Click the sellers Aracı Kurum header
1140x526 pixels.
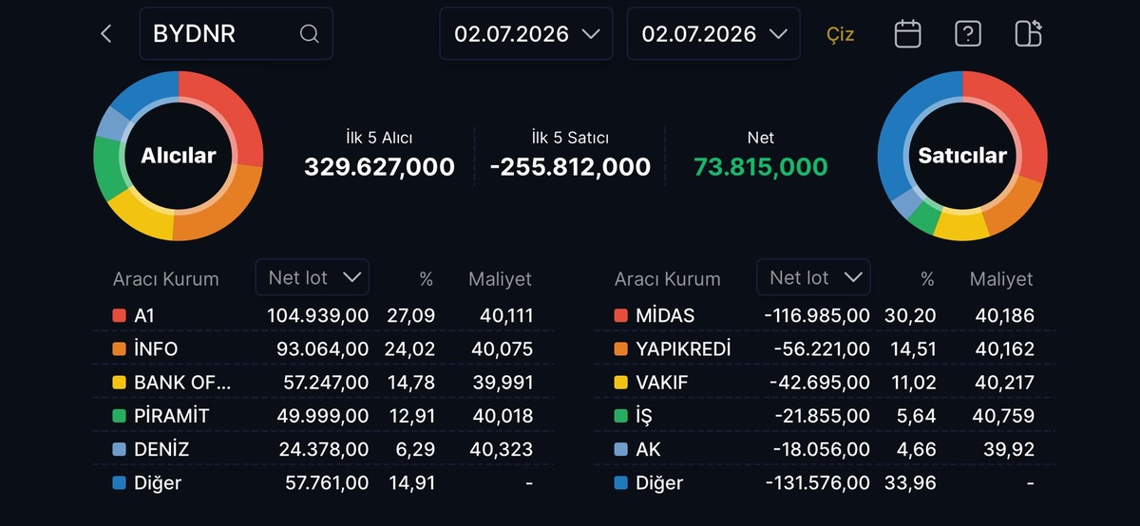pos(667,279)
